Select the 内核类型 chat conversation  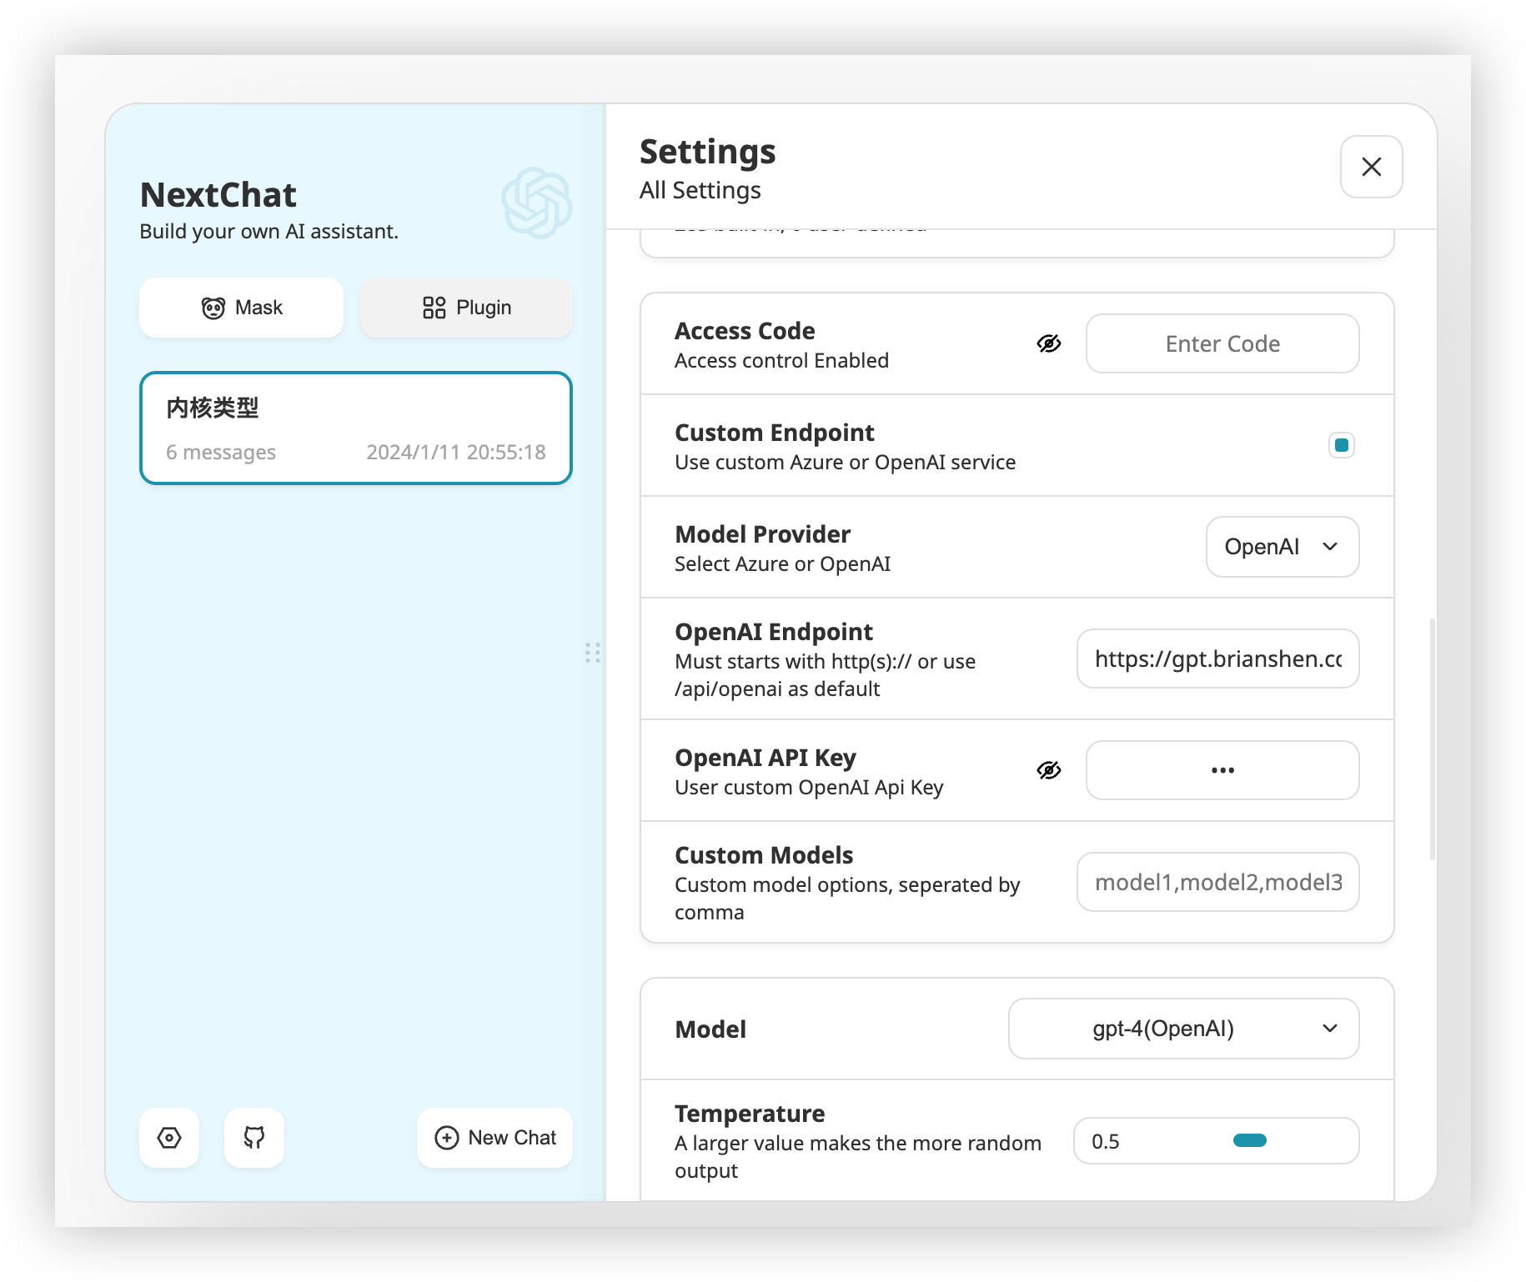pyautogui.click(x=356, y=428)
